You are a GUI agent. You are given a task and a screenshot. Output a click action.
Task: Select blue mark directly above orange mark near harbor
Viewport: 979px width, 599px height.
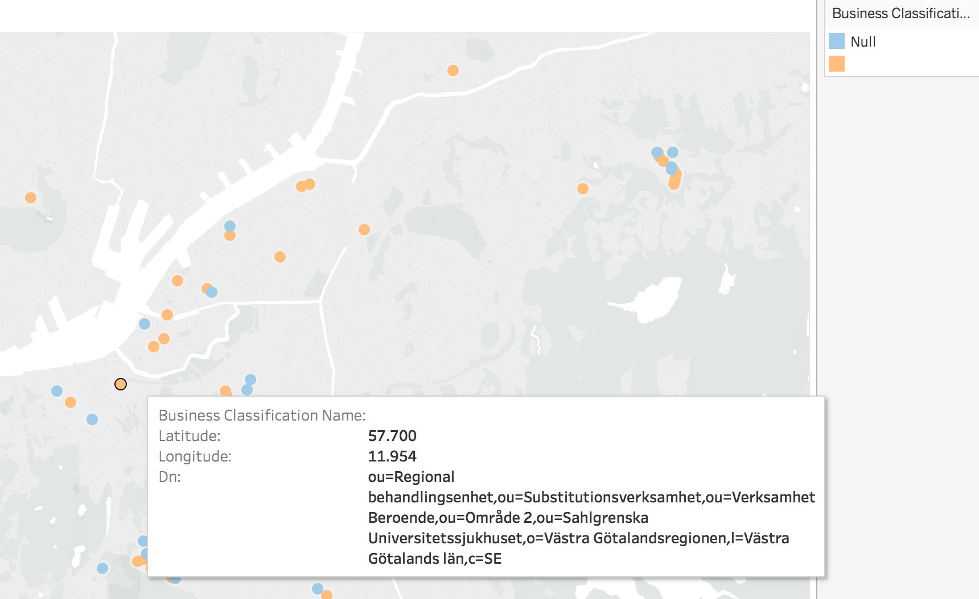[x=230, y=226]
